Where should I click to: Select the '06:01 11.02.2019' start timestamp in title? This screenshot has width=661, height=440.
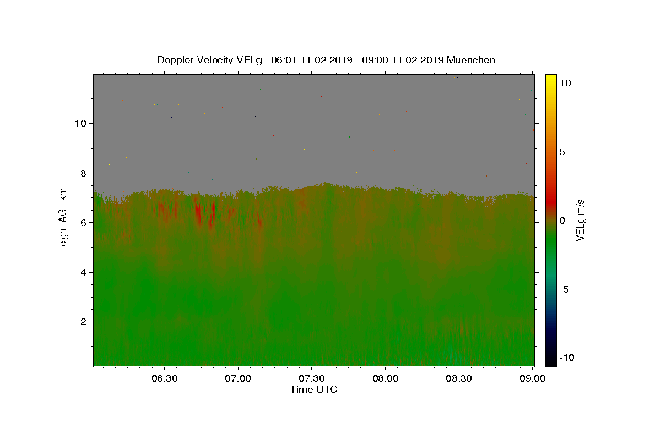[311, 60]
